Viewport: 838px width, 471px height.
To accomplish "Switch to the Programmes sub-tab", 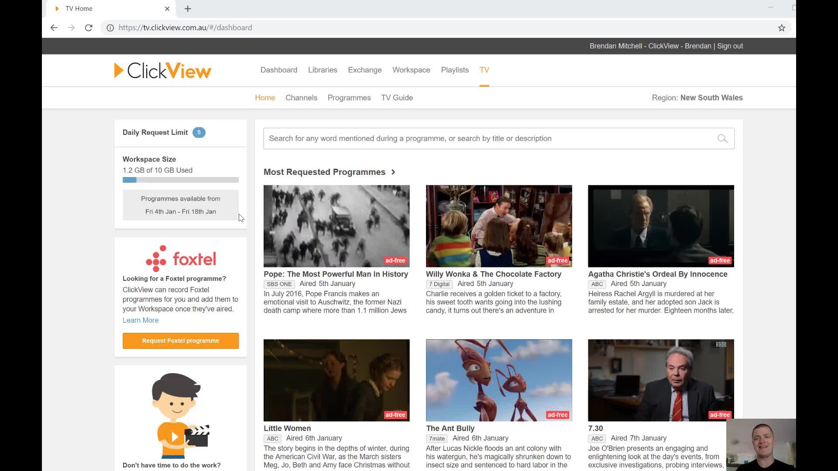I will [x=349, y=98].
